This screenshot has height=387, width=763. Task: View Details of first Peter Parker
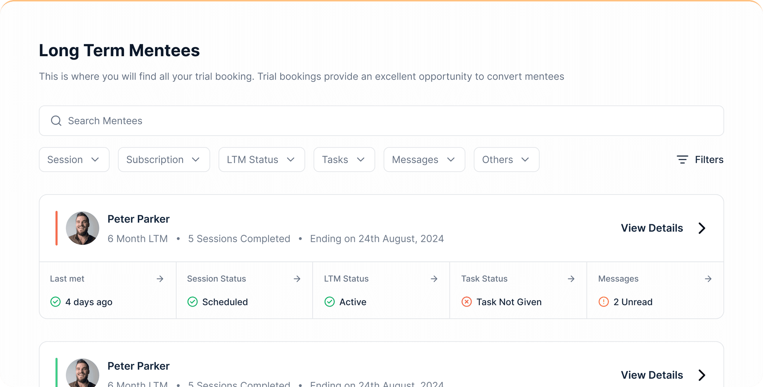click(x=663, y=228)
